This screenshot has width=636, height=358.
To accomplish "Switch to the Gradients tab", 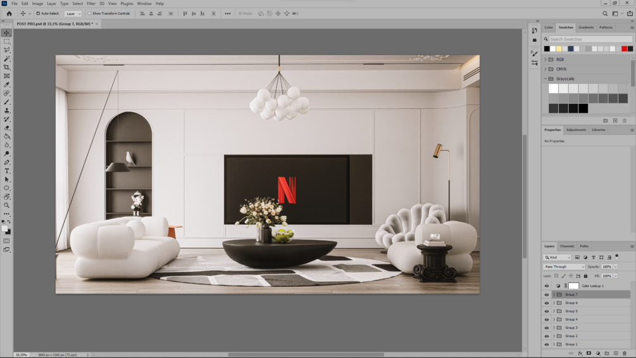I will [x=586, y=27].
